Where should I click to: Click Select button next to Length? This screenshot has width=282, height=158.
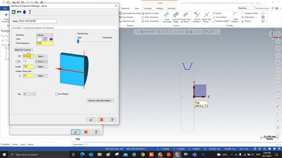coord(41,67)
